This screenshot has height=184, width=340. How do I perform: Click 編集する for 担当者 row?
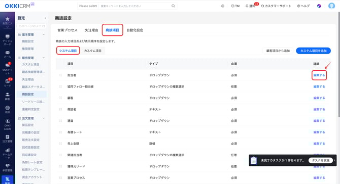[x=319, y=75]
